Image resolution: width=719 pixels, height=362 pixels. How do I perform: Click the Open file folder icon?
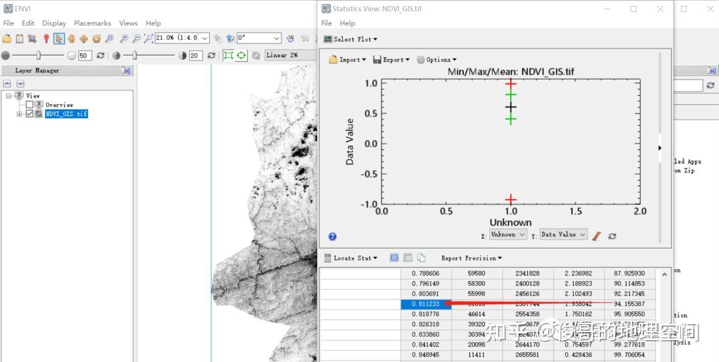pyautogui.click(x=7, y=39)
